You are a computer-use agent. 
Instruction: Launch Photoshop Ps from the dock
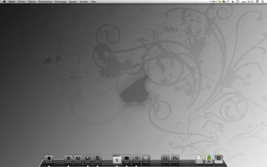pos(175,159)
